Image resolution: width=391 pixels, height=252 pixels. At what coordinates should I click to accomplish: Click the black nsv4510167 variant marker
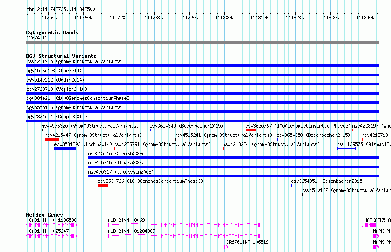point(302,195)
